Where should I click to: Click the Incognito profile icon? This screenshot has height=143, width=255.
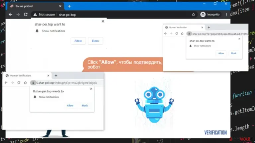(x=203, y=15)
